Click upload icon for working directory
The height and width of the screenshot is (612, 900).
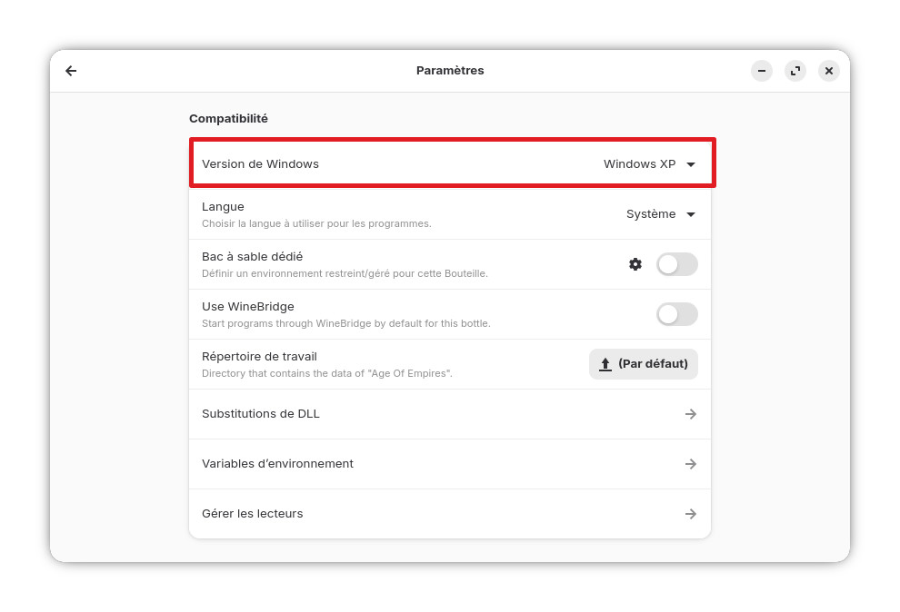pyautogui.click(x=605, y=364)
